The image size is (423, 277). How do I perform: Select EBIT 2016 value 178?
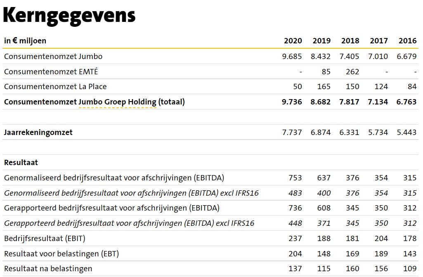410,239
